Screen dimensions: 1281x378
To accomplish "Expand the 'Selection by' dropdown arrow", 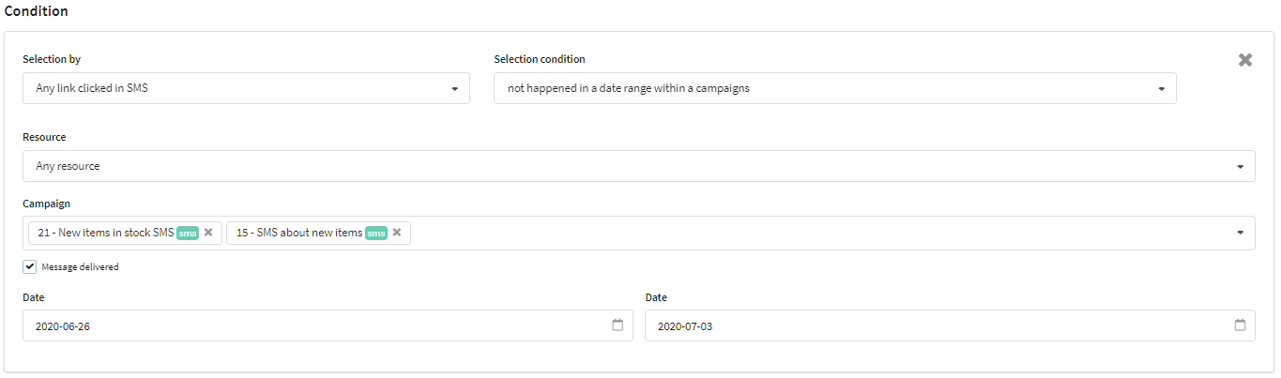I will tap(454, 89).
